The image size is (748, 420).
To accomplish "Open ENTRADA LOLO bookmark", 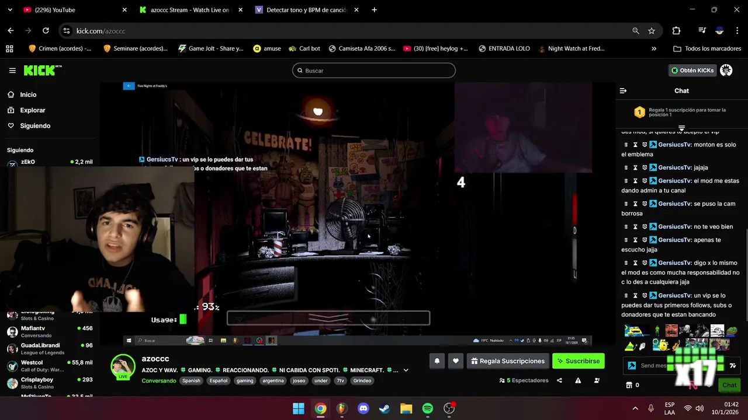I will (504, 49).
